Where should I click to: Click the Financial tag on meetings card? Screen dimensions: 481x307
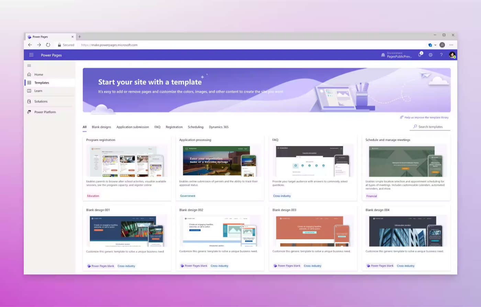(371, 196)
